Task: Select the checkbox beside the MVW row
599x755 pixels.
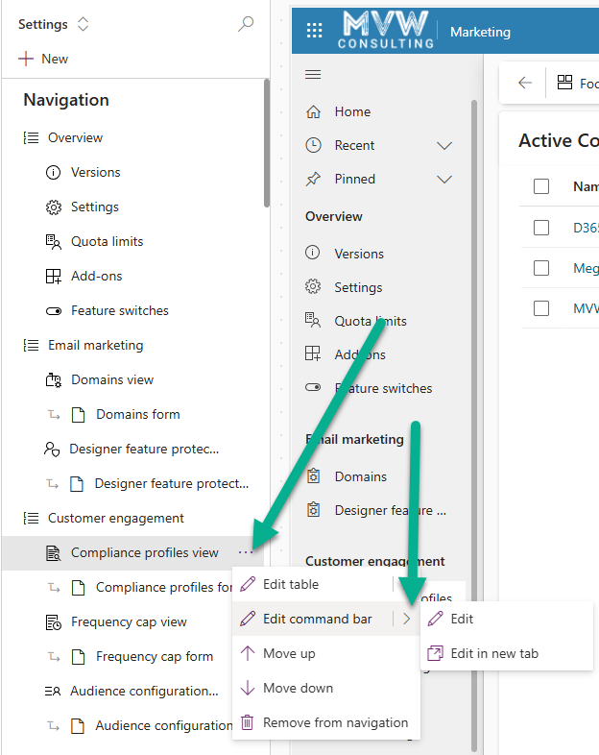Action: click(541, 308)
